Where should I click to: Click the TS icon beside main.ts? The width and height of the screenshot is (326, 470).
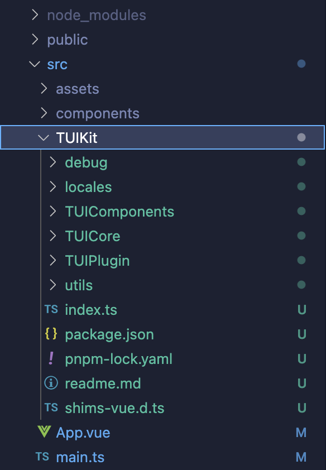pos(42,457)
